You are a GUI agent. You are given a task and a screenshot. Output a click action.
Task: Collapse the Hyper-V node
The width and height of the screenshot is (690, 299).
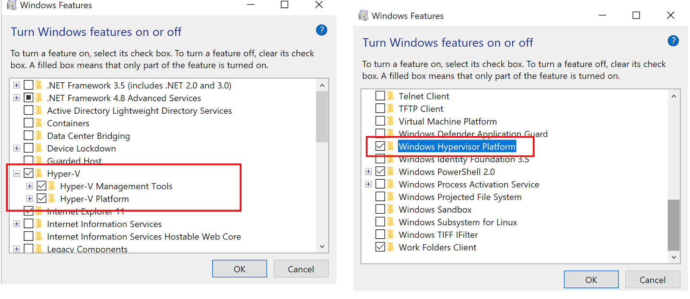pos(16,174)
